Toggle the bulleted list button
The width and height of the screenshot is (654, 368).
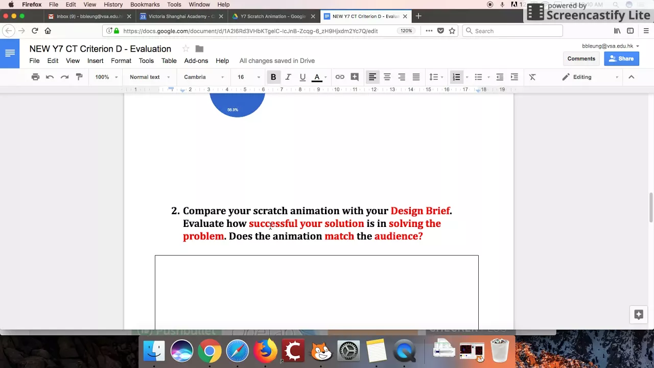point(478,77)
